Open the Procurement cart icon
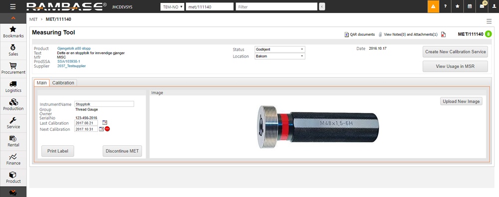The image size is (499, 197). pos(13,66)
